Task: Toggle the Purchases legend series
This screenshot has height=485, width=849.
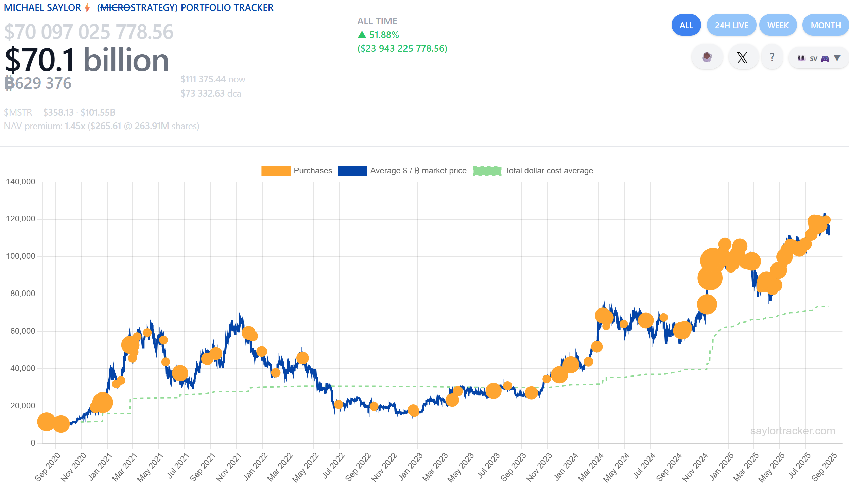Action: pyautogui.click(x=297, y=171)
